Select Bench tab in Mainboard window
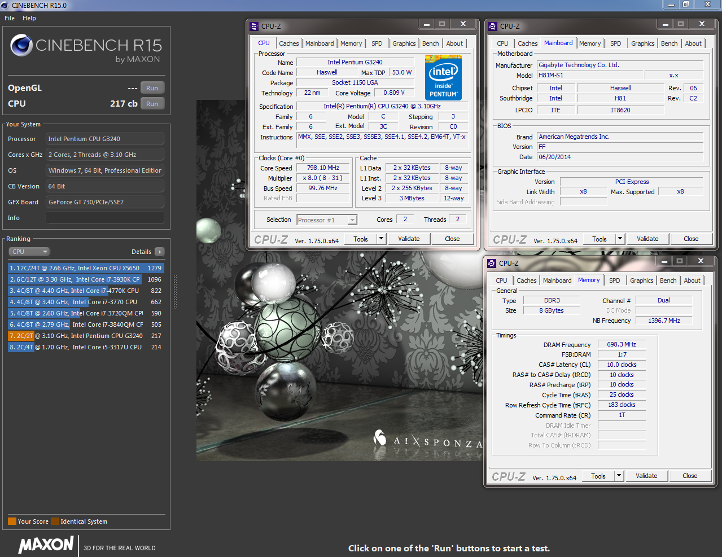The image size is (722, 557). point(670,43)
